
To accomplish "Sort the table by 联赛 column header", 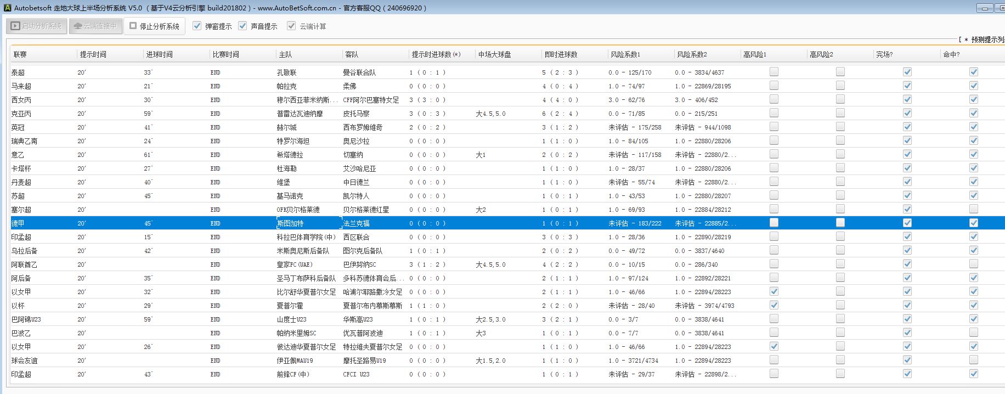I will pos(20,54).
